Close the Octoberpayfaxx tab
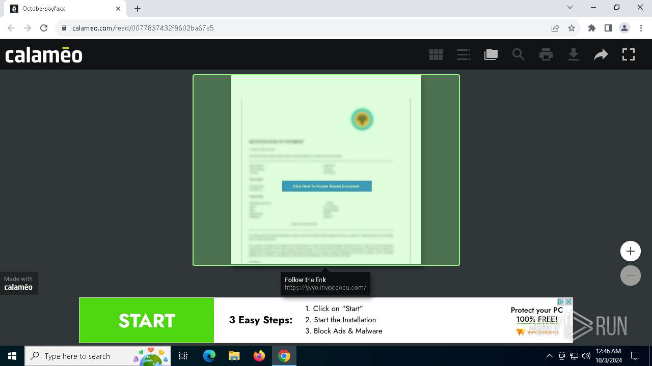652x366 pixels. 118,9
